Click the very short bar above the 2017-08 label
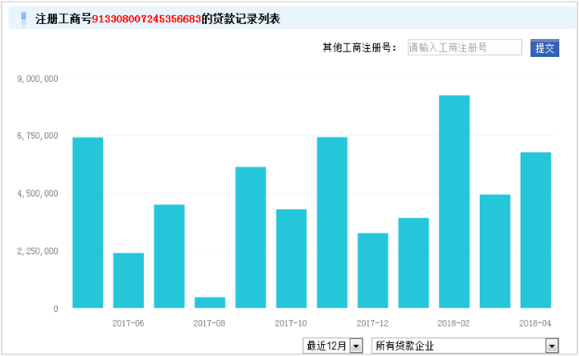 pos(210,302)
